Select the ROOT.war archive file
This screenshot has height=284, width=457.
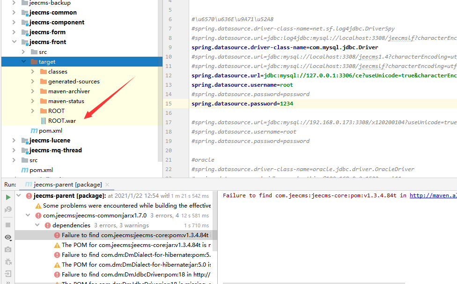click(61, 121)
